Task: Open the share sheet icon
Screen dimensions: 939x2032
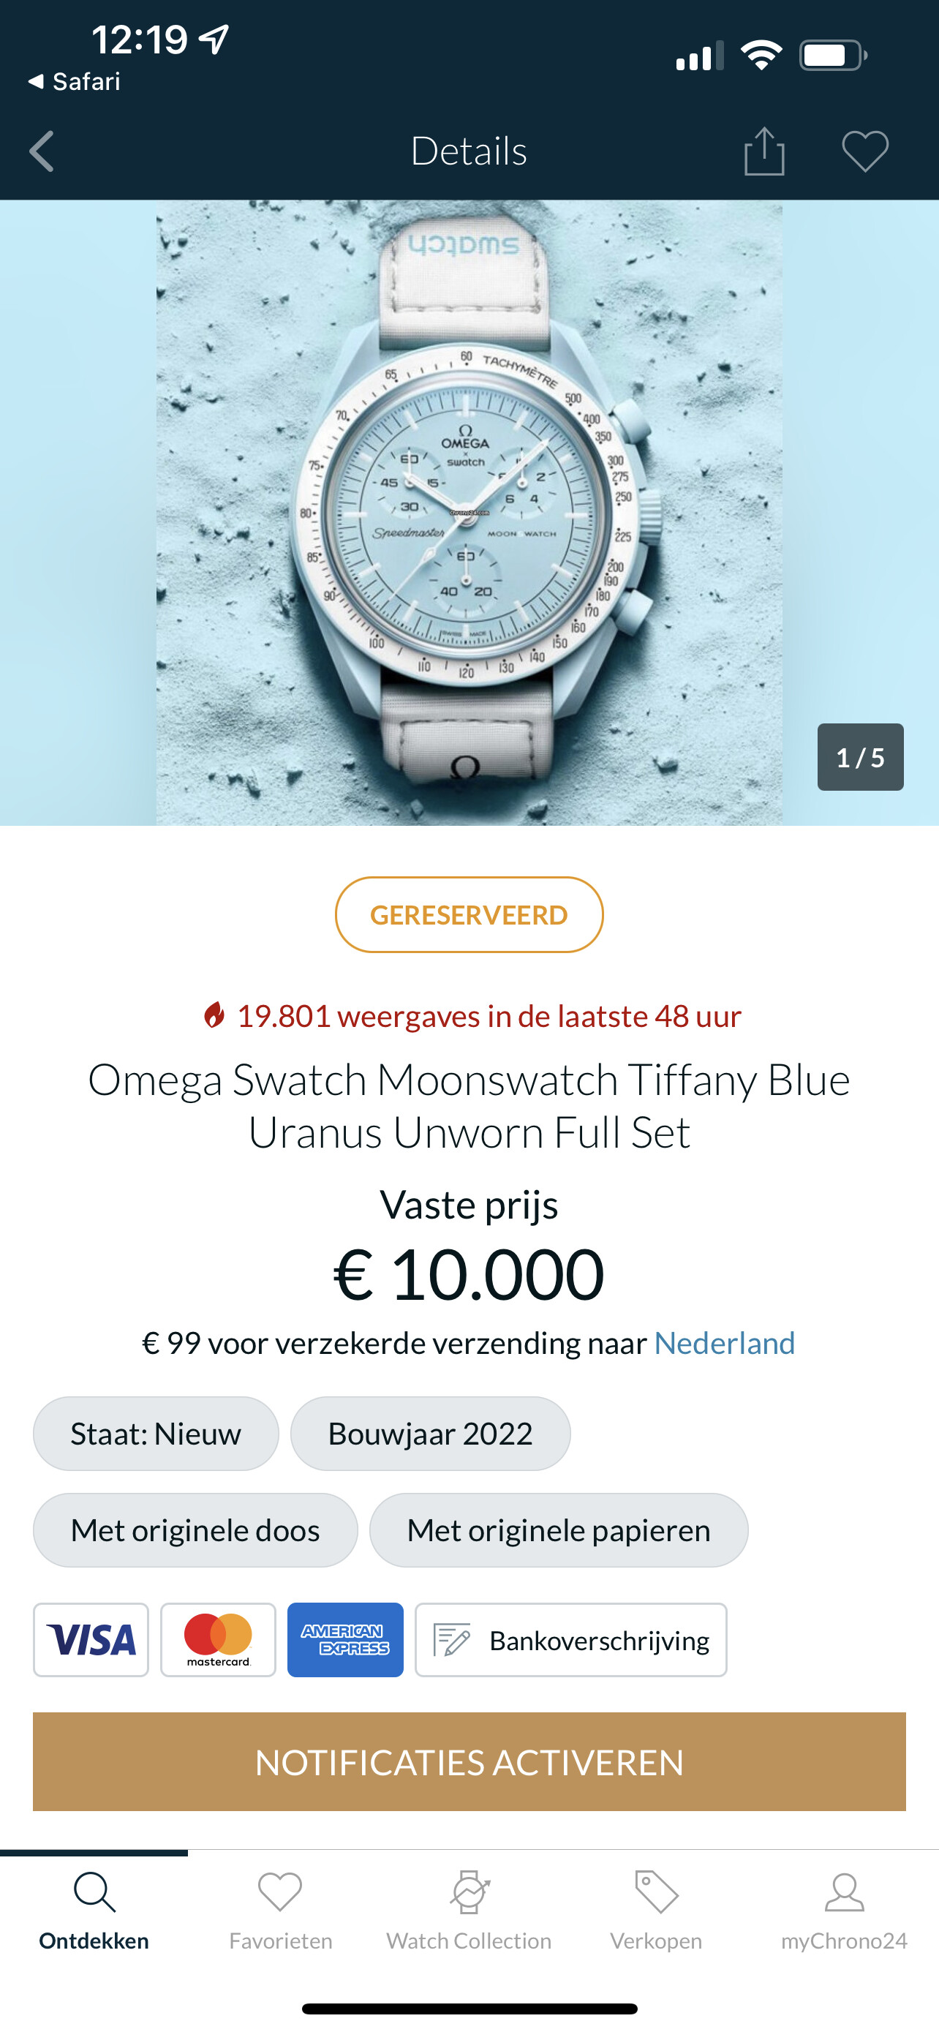Action: tap(764, 151)
